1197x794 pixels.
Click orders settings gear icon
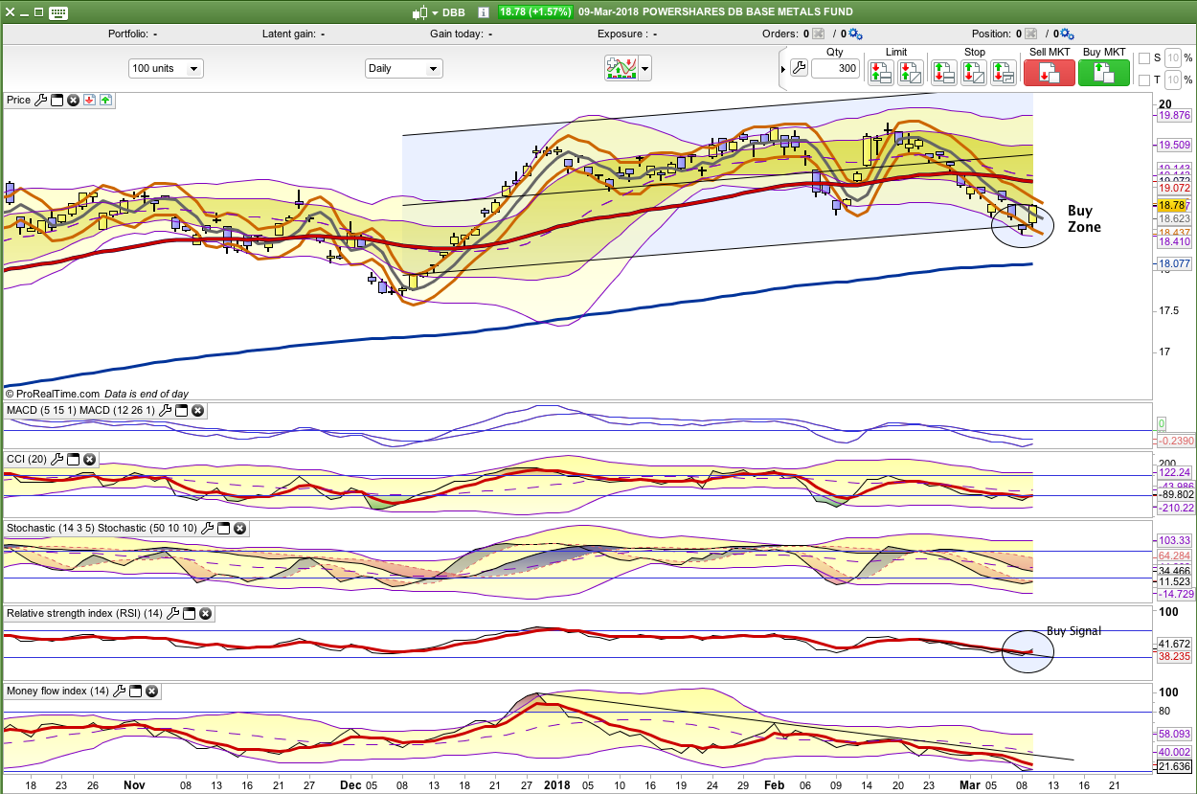pos(854,34)
